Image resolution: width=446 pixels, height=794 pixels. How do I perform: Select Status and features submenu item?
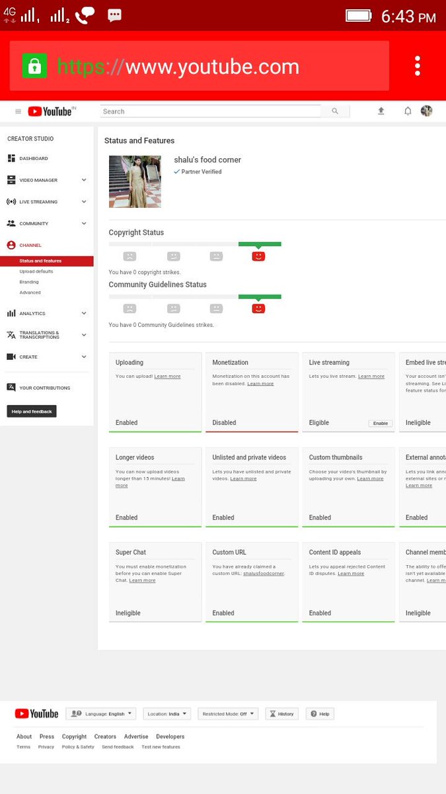[46, 261]
